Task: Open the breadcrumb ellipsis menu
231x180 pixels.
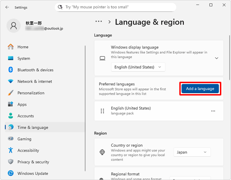Action: [x=98, y=22]
